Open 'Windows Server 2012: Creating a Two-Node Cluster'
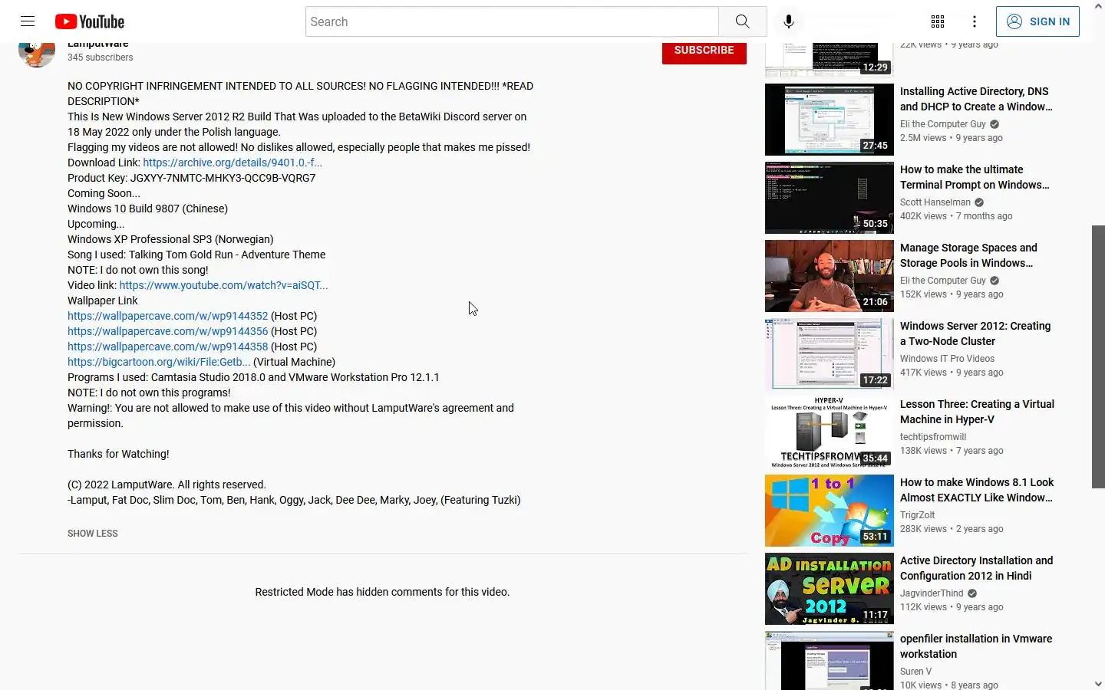The width and height of the screenshot is (1105, 690). pyautogui.click(x=975, y=333)
